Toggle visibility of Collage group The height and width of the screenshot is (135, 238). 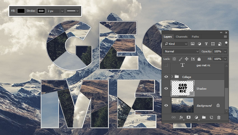click(166, 77)
